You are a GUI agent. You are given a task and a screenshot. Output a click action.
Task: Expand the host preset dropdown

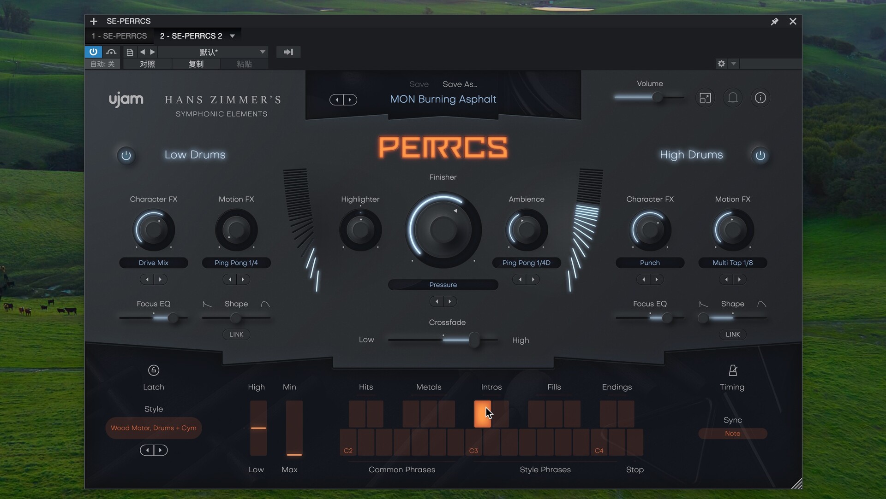pos(263,52)
